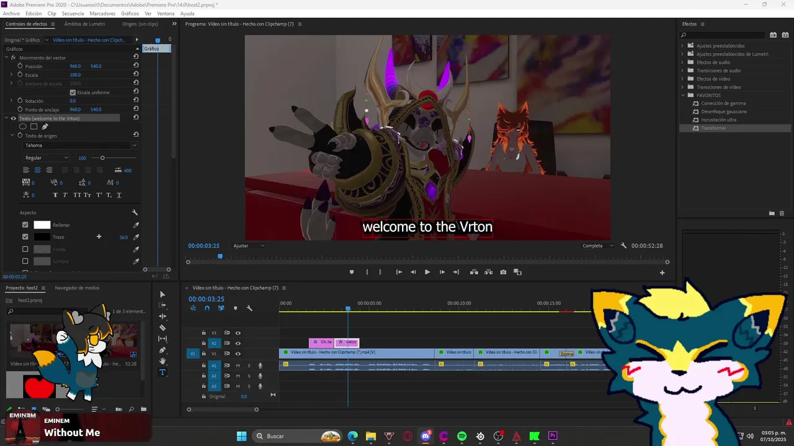794x446 pixels.
Task: Expand Escala property
Action: [11, 74]
